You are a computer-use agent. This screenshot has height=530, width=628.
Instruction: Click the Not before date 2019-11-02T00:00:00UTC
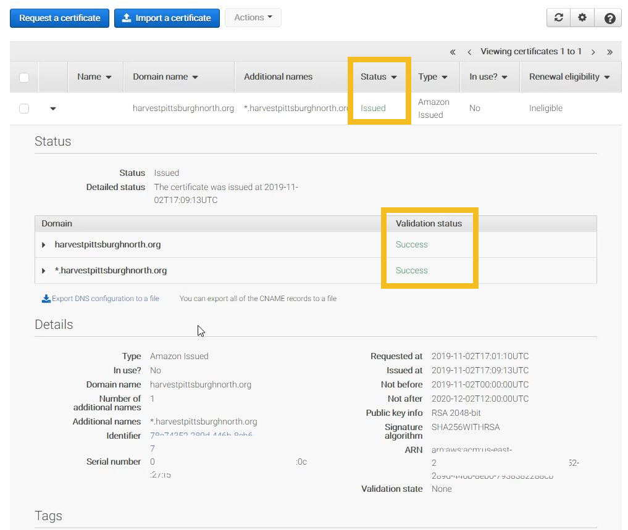[x=480, y=384]
